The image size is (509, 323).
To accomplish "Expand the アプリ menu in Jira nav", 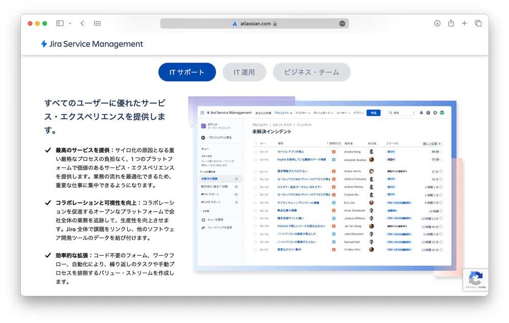I will coord(358,113).
